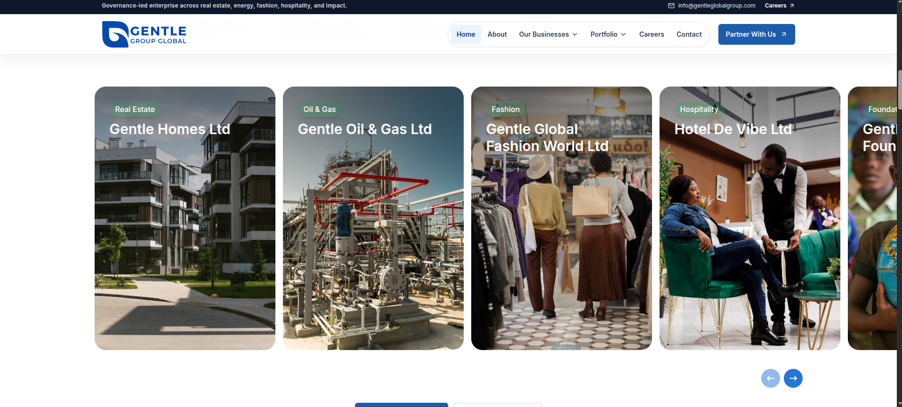This screenshot has height=407, width=902.
Task: Click info@gentleglobalgroup.com email link
Action: pyautogui.click(x=717, y=6)
